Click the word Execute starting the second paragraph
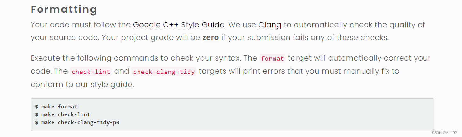The height and width of the screenshot is (137, 462). [44, 58]
